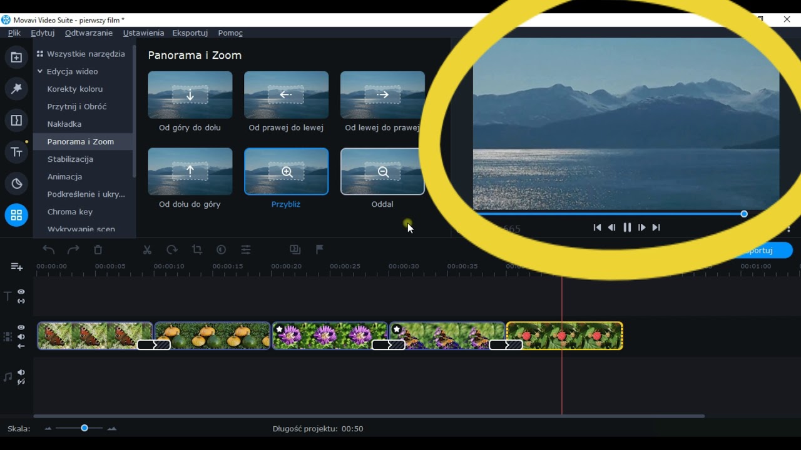Image resolution: width=801 pixels, height=450 pixels.
Task: Adjust the Skala timeline zoom slider
Action: tap(84, 428)
